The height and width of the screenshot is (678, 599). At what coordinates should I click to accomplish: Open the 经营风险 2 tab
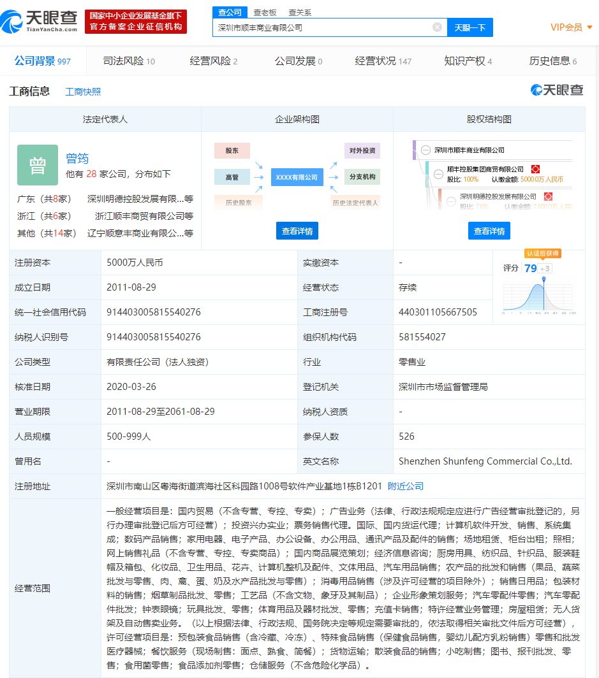[213, 61]
